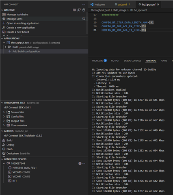The image size is (173, 195).
Task: Click the erase icon for device 1050087644
Action: [80, 163]
